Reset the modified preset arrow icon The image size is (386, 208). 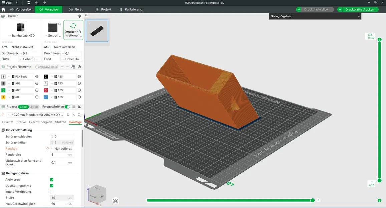pyautogui.click(x=3, y=115)
